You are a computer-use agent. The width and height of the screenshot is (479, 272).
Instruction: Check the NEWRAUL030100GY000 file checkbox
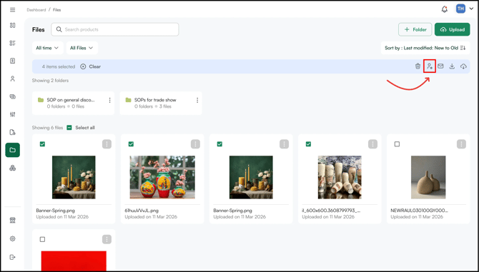pyautogui.click(x=397, y=144)
